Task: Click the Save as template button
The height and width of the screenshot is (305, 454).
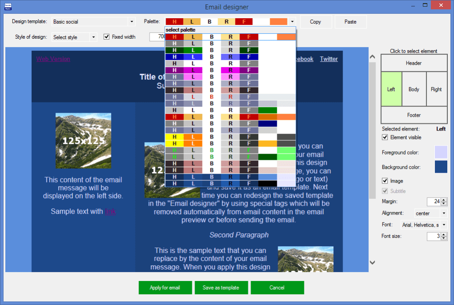Action: [221, 288]
